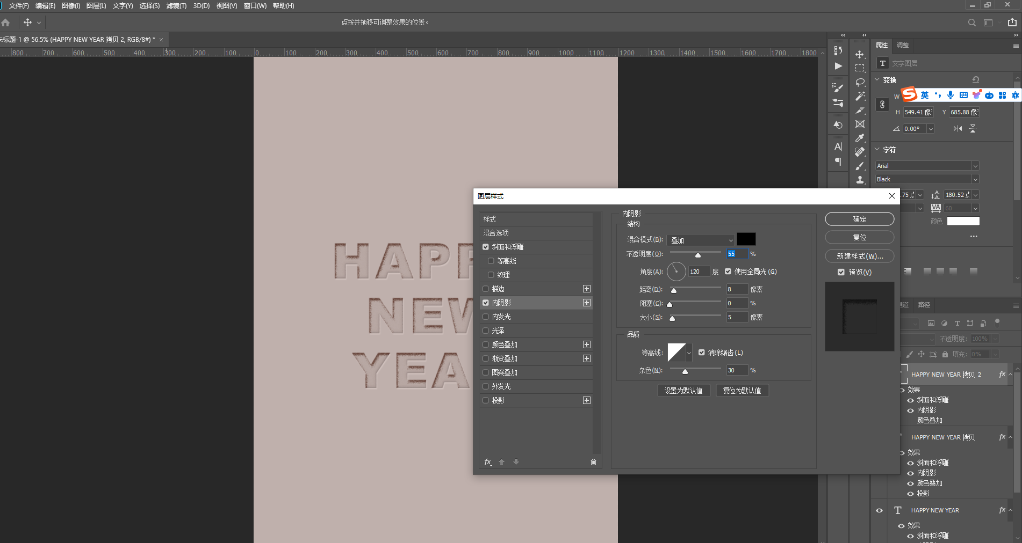The width and height of the screenshot is (1022, 543).
Task: Open the 混合模式 blend mode dropdown
Action: (x=701, y=240)
